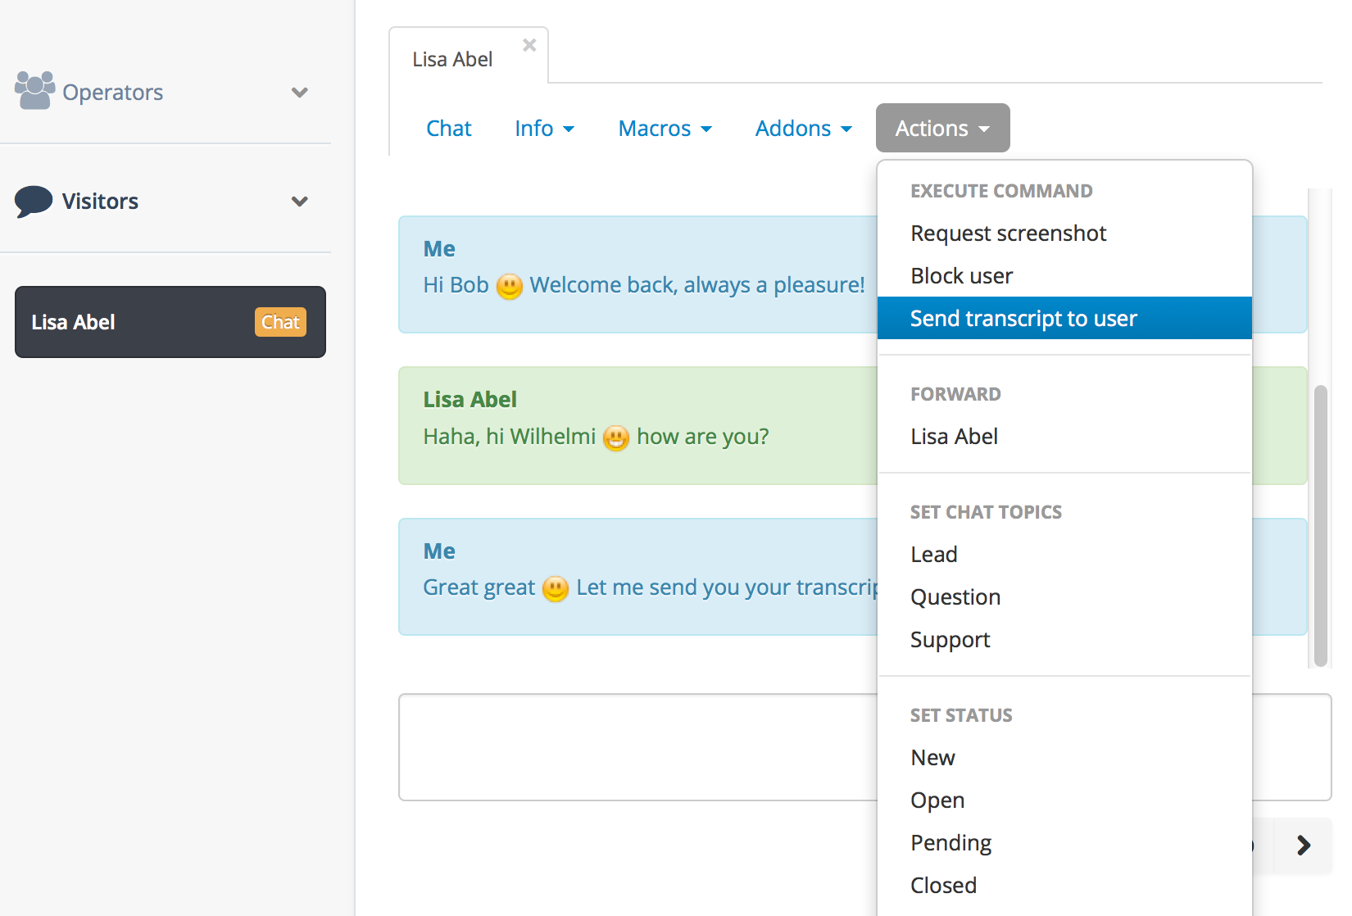
Task: Click the Visitors heading label
Action: (100, 202)
